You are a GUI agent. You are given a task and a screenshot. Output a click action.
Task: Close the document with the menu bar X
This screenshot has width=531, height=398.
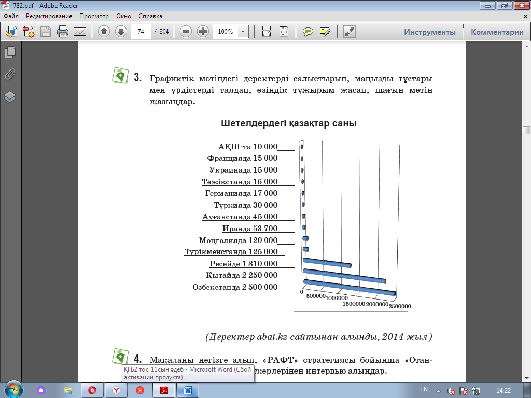[526, 16]
